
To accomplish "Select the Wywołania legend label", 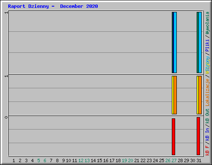I will click(207, 23).
